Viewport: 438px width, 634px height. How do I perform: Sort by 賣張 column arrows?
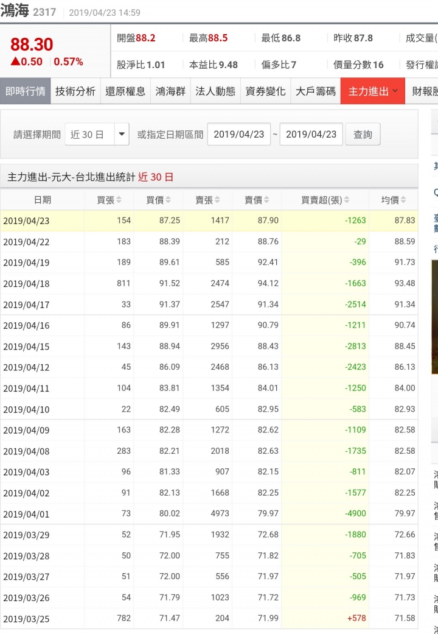[x=217, y=200]
